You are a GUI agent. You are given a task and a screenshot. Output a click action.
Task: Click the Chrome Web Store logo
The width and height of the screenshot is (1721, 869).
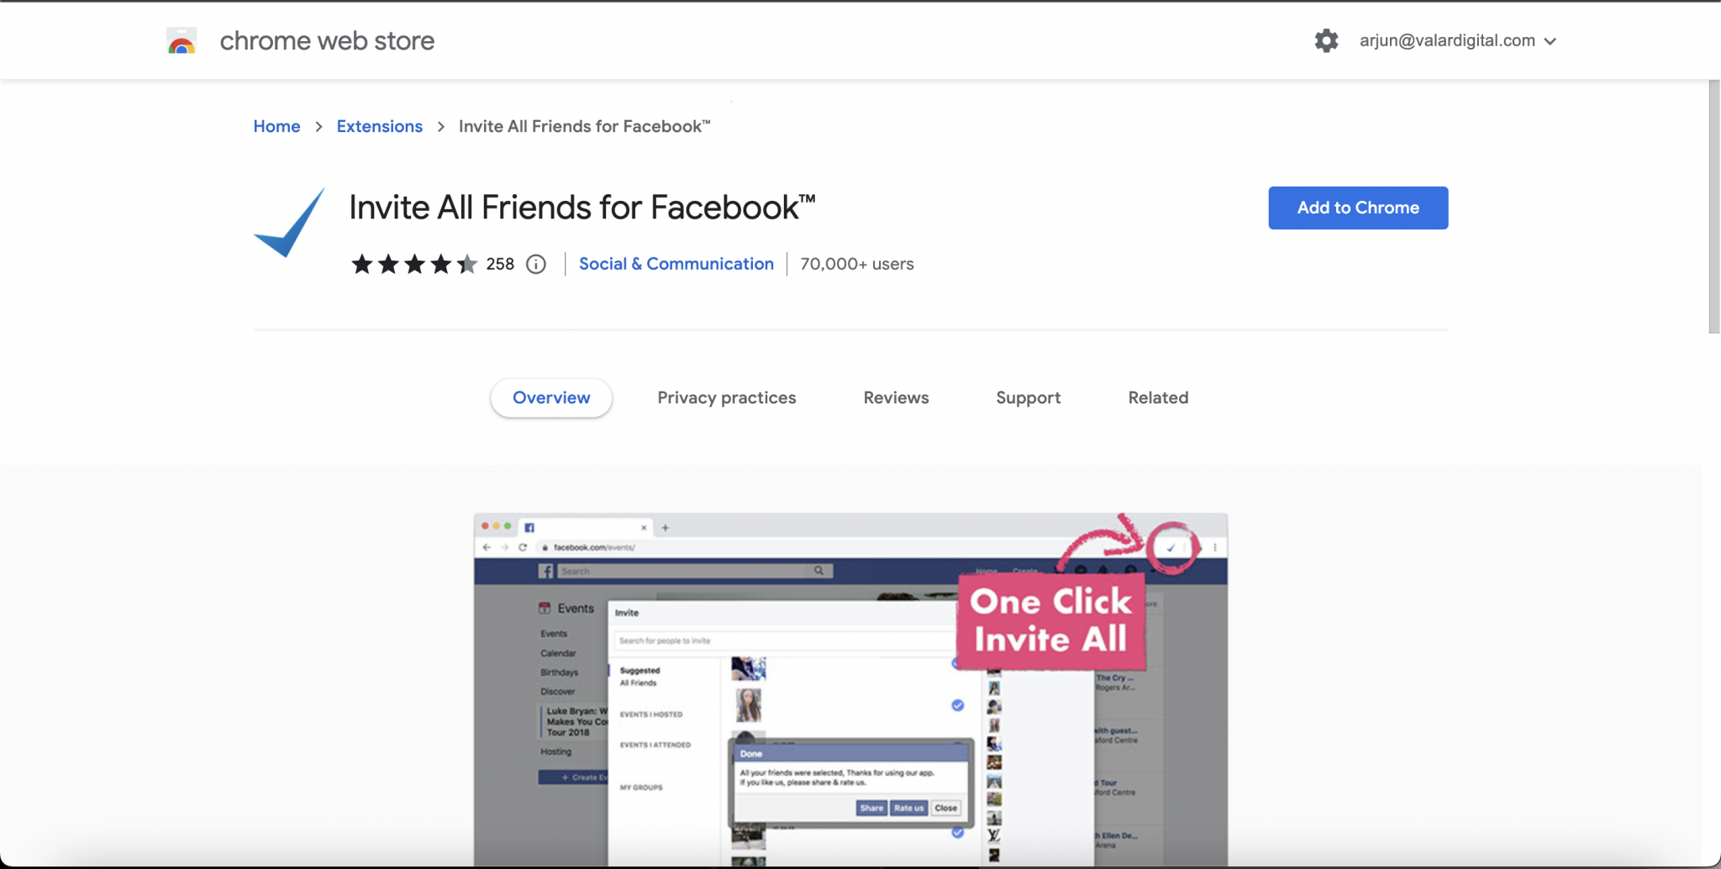pyautogui.click(x=181, y=39)
